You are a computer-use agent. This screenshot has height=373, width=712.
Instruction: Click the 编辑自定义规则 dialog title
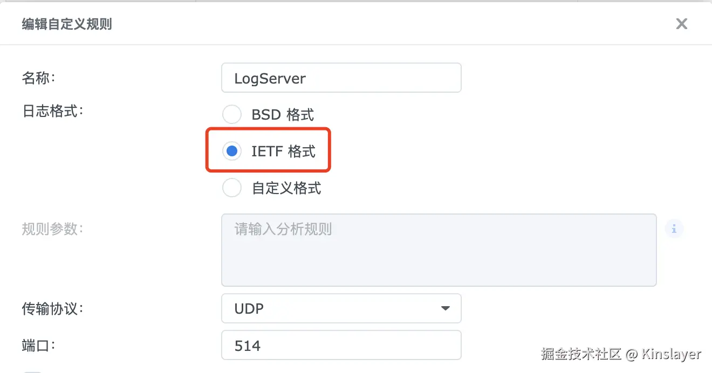point(67,24)
